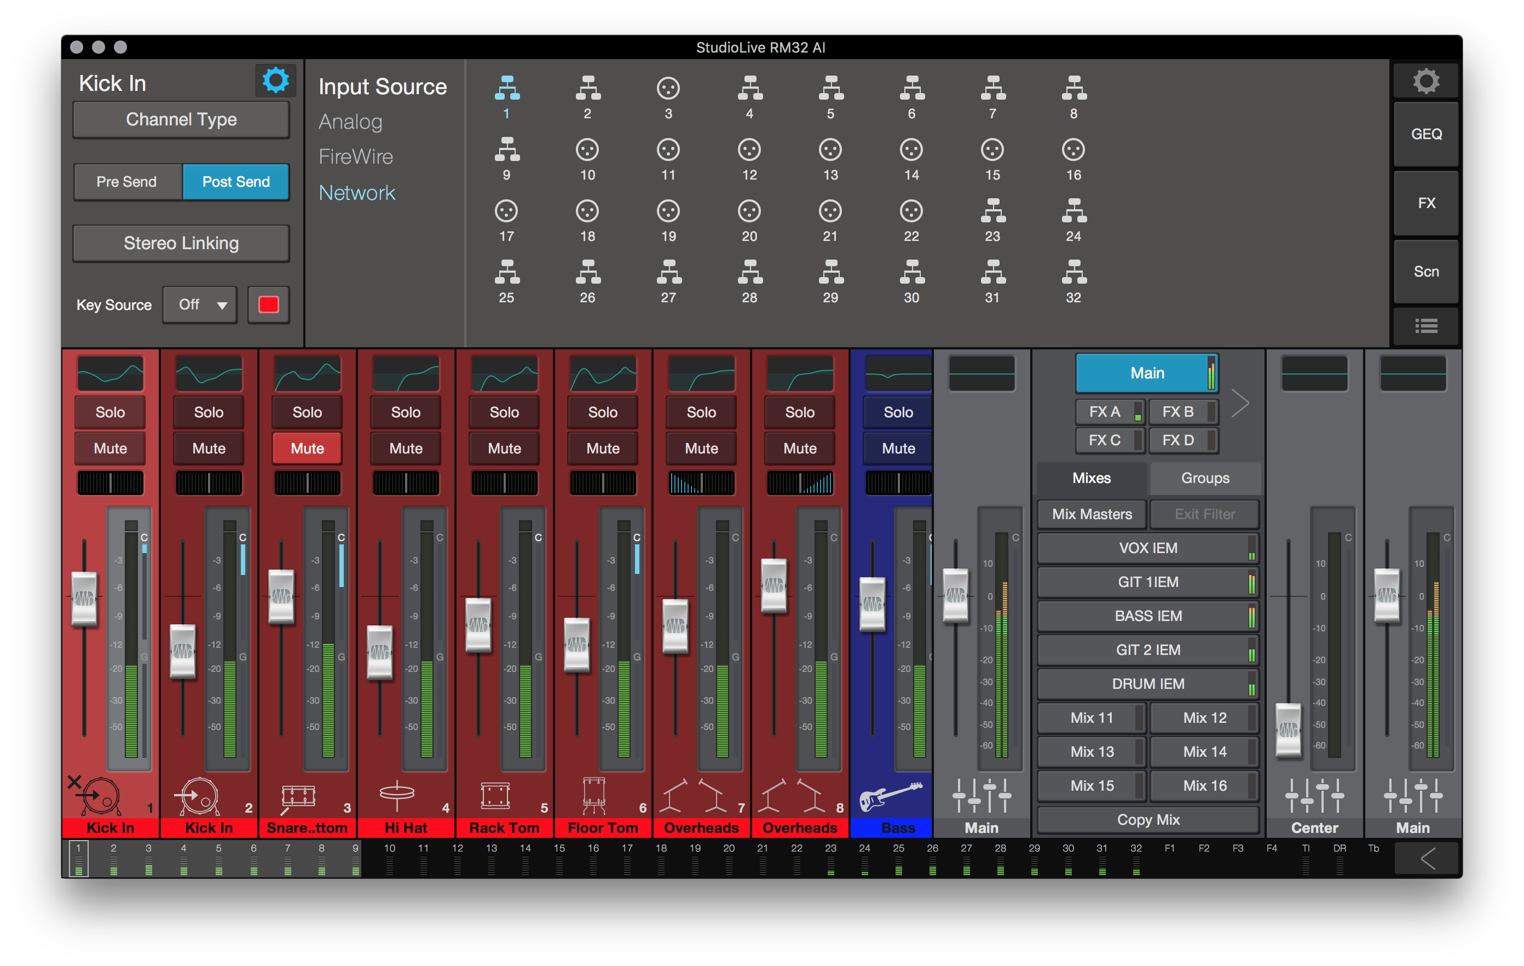This screenshot has width=1524, height=966.
Task: Select the DRUM IEM mix
Action: (x=1147, y=683)
